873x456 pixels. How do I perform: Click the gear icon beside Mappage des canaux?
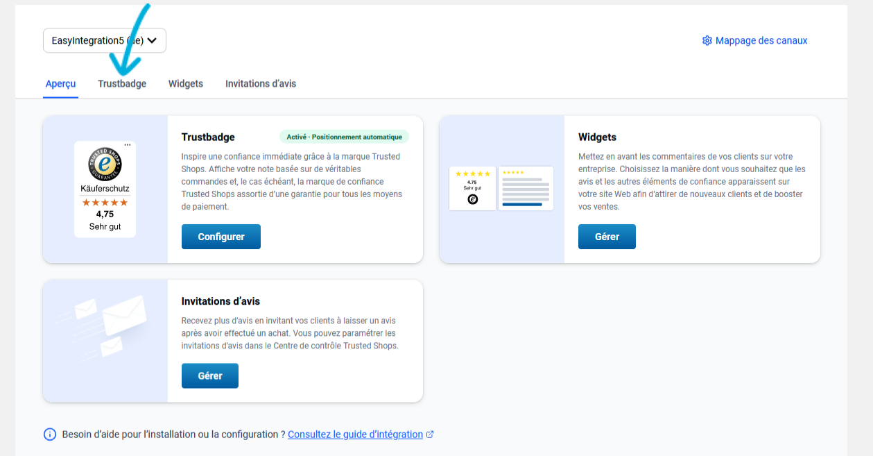(707, 41)
